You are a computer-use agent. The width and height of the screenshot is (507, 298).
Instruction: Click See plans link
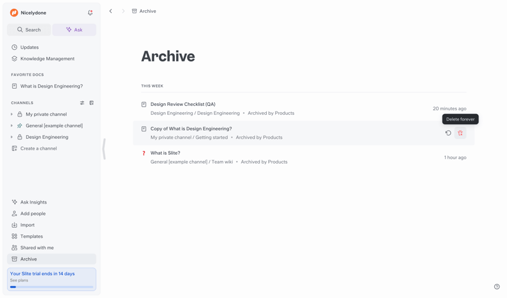19,280
